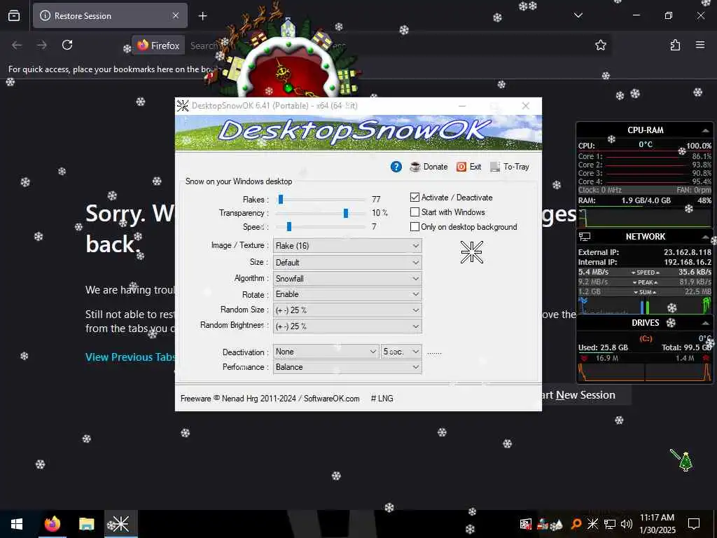
Task: Click the (C:) drive label in DRIVES
Action: tap(646, 338)
